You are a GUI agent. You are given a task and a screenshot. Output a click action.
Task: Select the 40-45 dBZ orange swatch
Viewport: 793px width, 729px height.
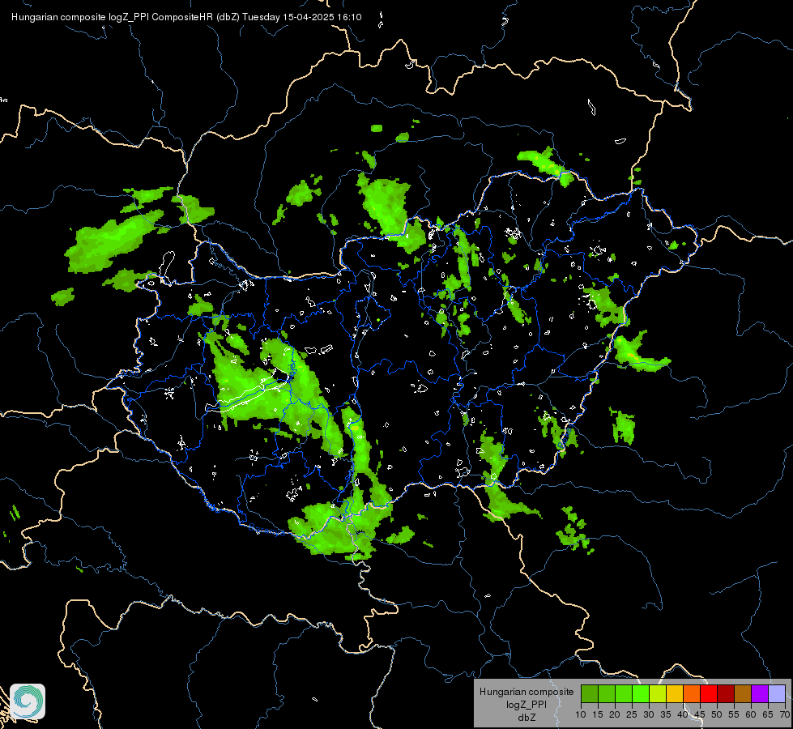pyautogui.click(x=692, y=693)
